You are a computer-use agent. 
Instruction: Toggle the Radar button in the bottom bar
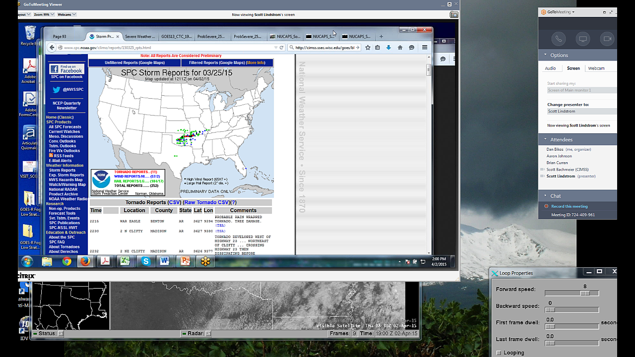(208, 334)
